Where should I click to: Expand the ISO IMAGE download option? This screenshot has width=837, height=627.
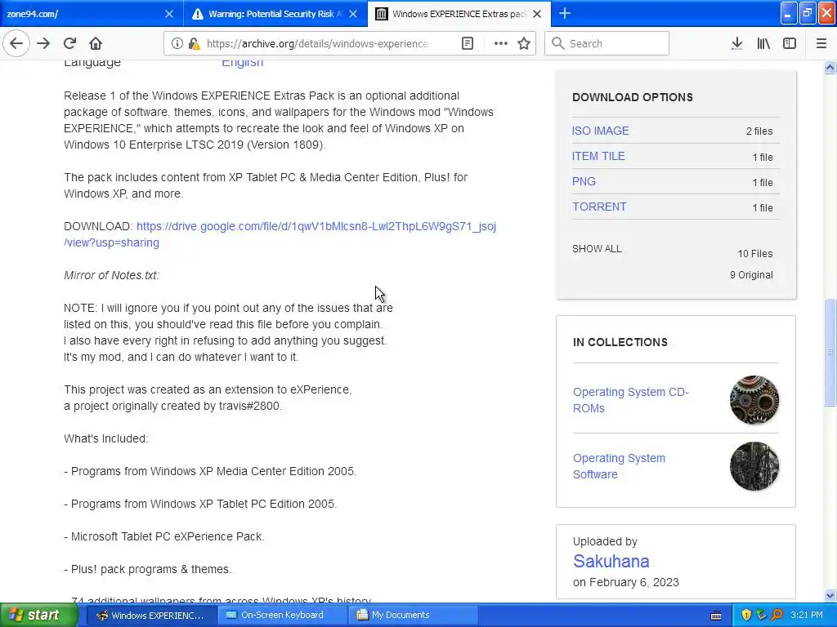[x=600, y=131]
